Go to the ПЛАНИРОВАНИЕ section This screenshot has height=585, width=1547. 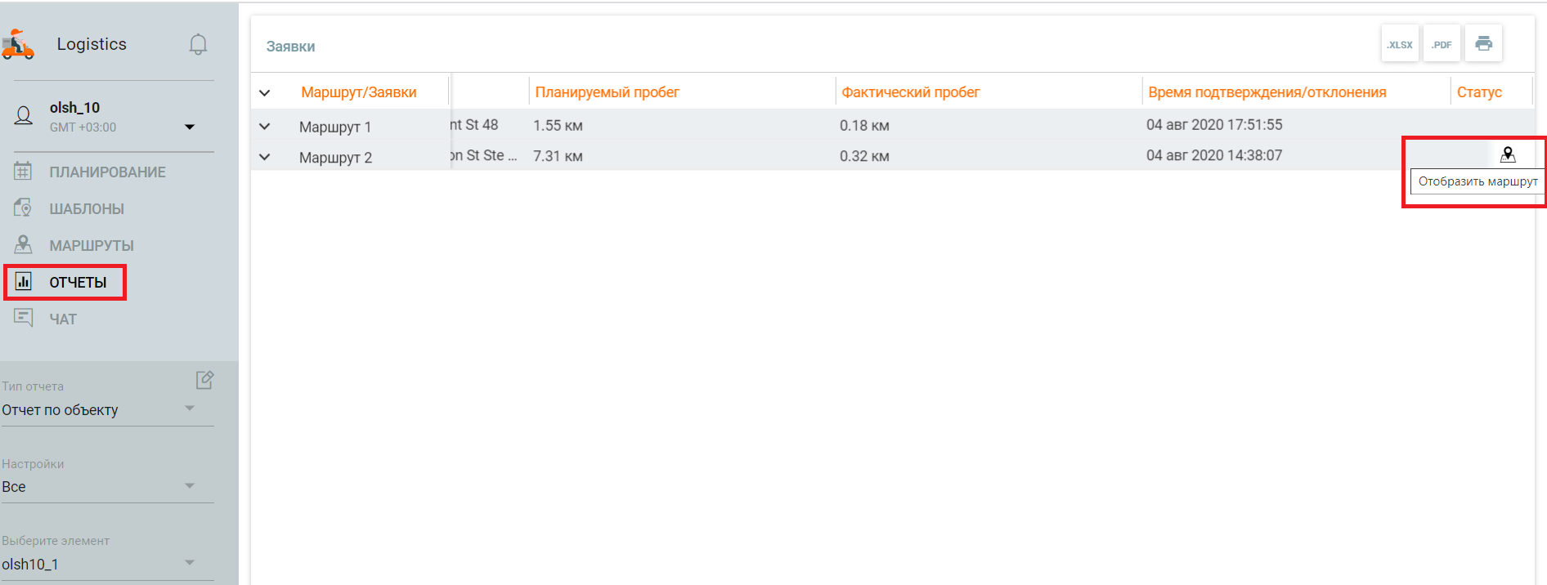tap(106, 172)
